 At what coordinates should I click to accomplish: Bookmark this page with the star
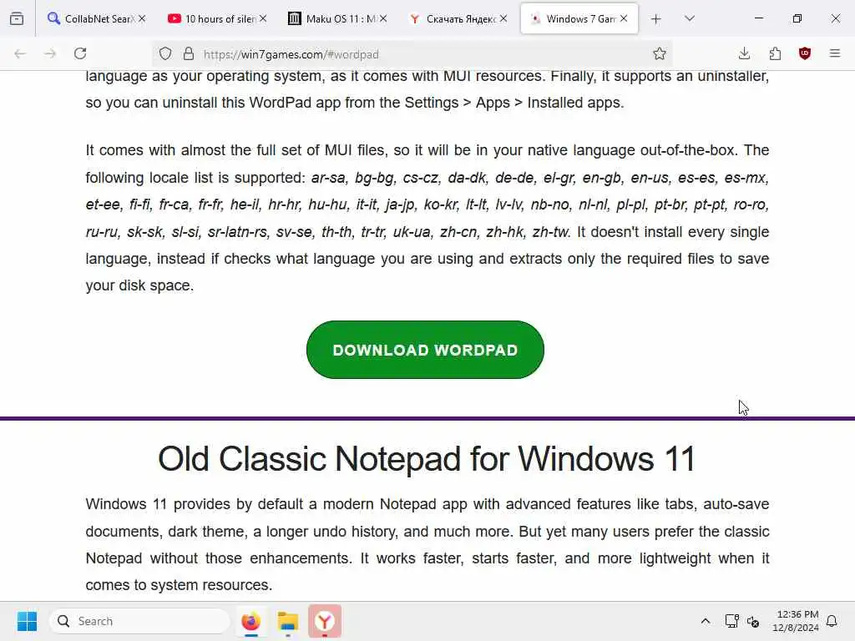[x=660, y=53]
